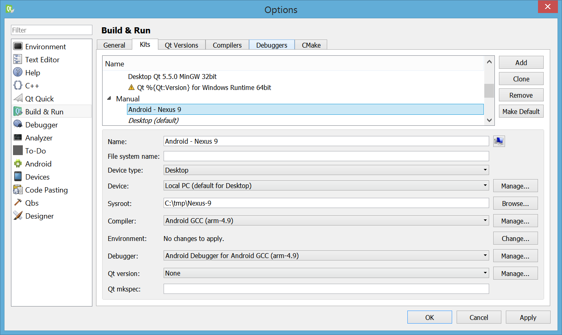
Task: Click Change button for Environment
Action: coord(515,238)
